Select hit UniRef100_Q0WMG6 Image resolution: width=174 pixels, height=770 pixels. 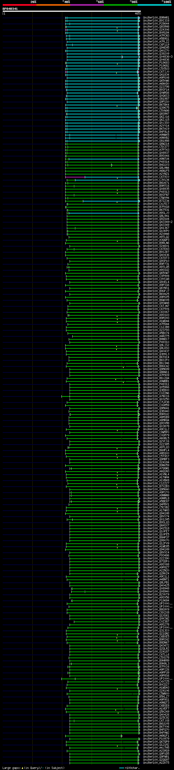[x=156, y=93]
